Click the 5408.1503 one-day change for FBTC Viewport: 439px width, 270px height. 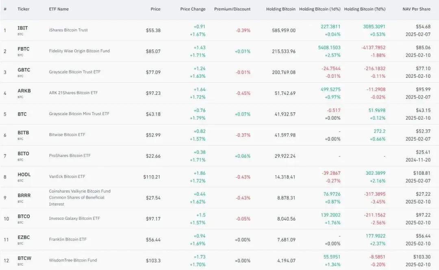point(329,47)
